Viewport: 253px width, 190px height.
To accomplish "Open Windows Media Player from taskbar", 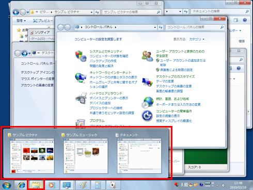I will [51, 185].
